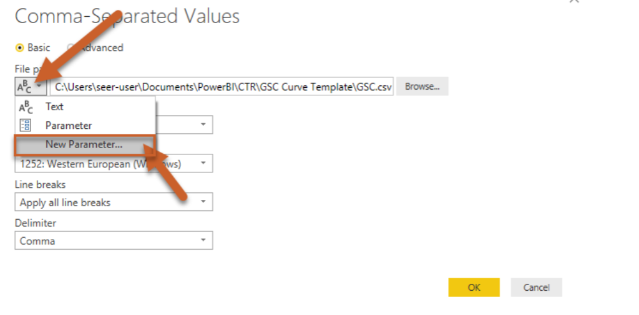Image resolution: width=639 pixels, height=315 pixels.
Task: Click the Browse... button
Action: (422, 87)
